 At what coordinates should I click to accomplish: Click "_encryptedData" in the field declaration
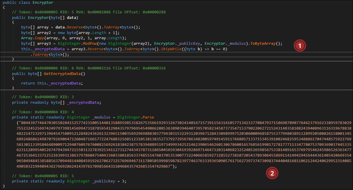pos(83,102)
